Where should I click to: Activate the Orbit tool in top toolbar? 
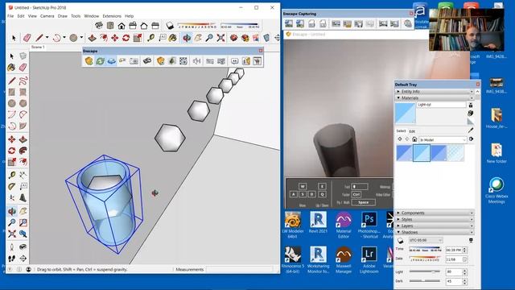[x=186, y=38]
